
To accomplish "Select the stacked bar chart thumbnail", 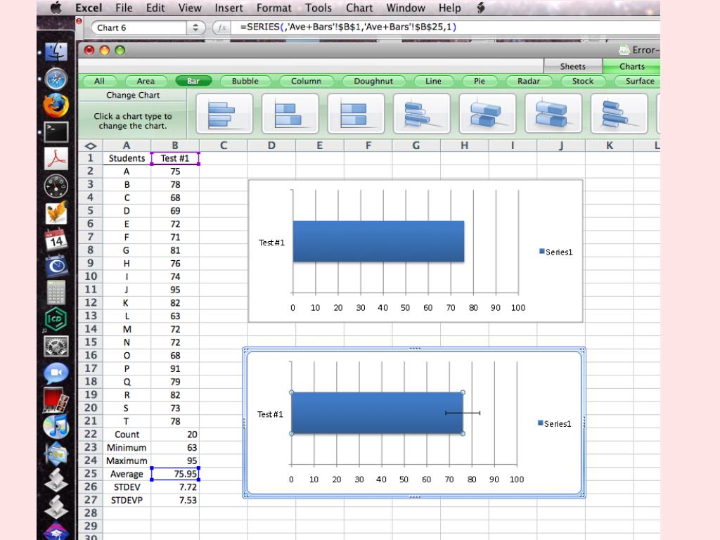I will pos(290,113).
